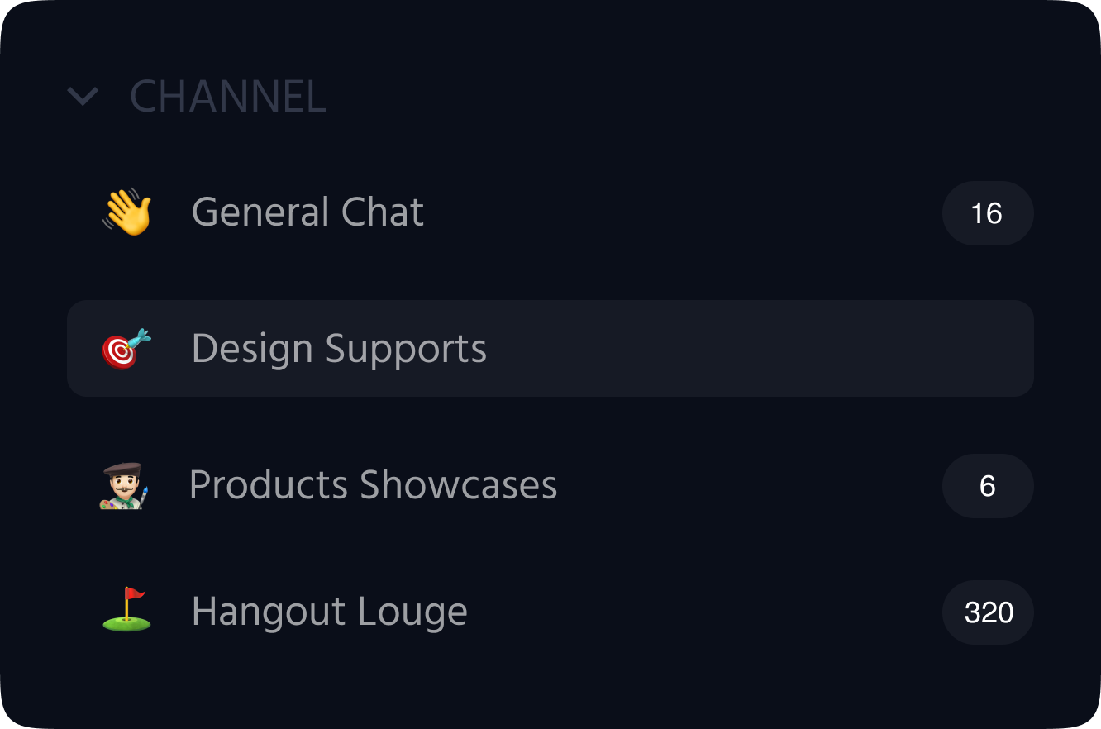Click the artist painter emoji icon
This screenshot has height=729, width=1101.
(x=124, y=485)
